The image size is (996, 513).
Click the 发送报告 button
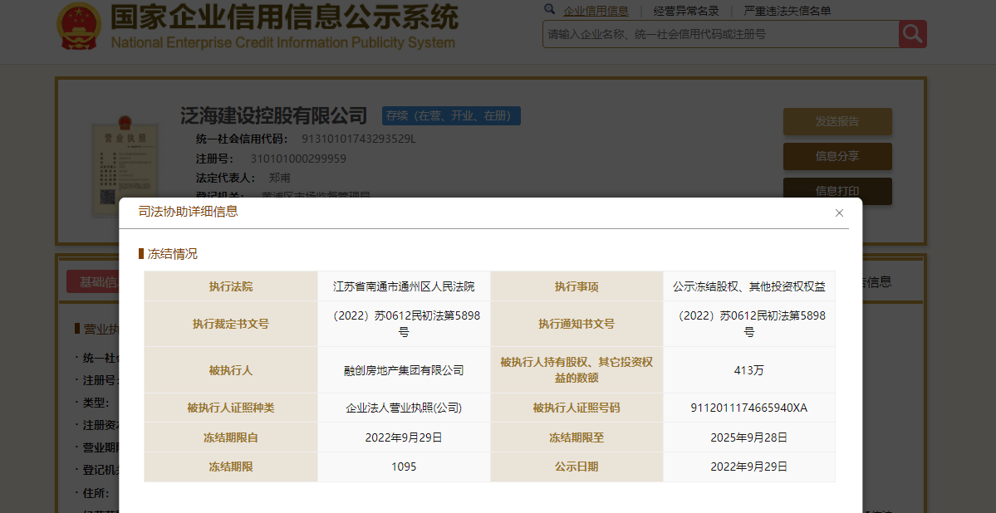coord(837,121)
